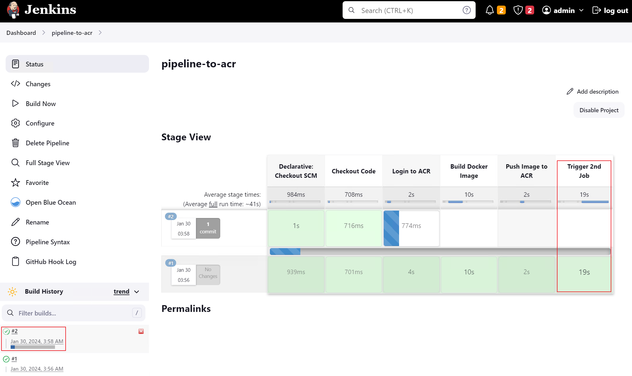Expand the admin user dropdown
The image size is (632, 376).
coord(581,10)
